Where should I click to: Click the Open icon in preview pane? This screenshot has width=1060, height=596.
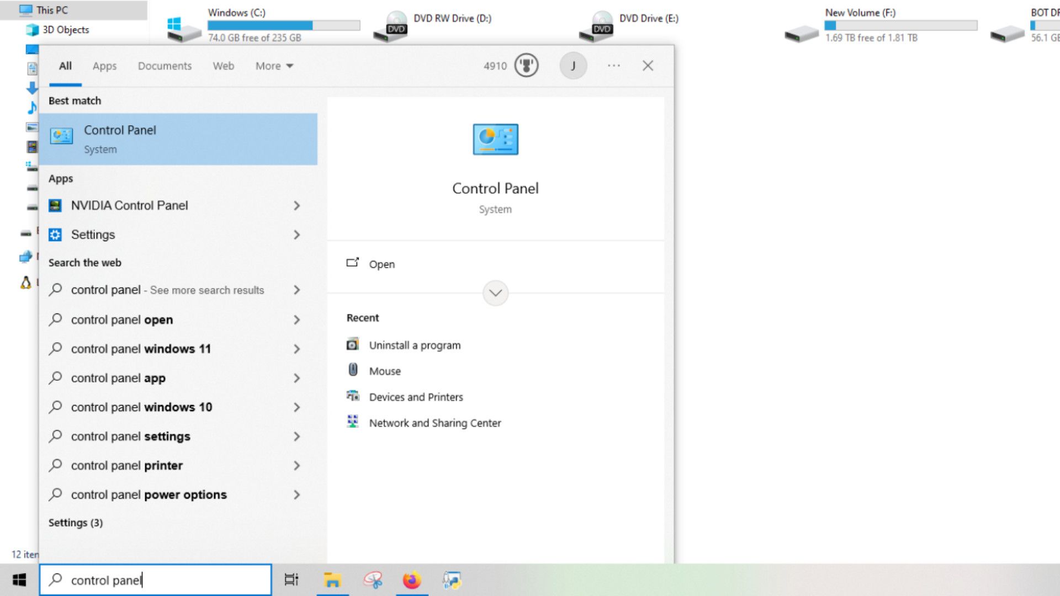(352, 263)
